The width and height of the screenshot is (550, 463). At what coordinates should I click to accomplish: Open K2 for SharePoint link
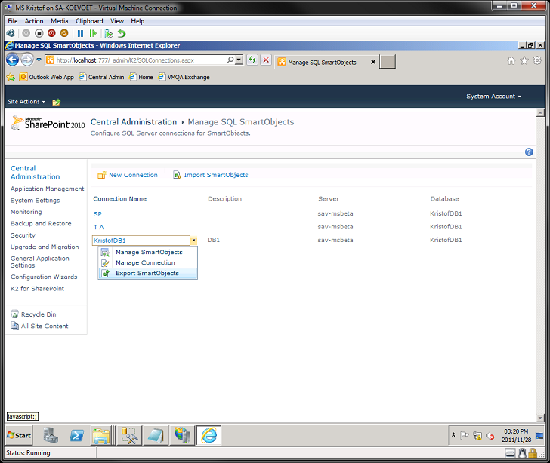click(x=38, y=289)
